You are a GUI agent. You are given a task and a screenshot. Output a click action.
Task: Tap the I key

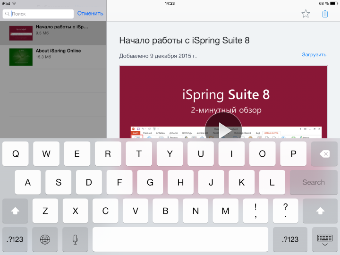[231, 154]
